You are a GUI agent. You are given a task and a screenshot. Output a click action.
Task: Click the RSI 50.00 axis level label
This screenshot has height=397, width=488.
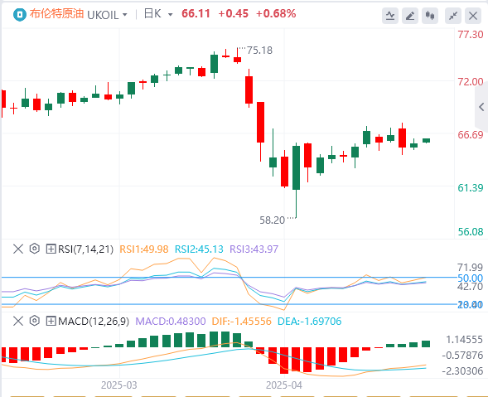pyautogui.click(x=470, y=278)
